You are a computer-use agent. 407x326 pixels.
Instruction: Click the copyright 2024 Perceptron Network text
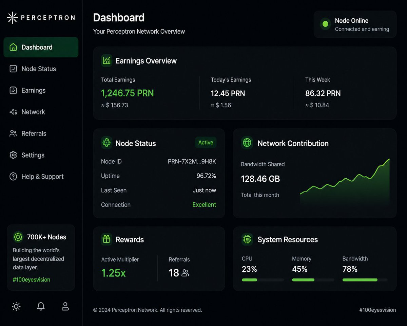pos(148,310)
